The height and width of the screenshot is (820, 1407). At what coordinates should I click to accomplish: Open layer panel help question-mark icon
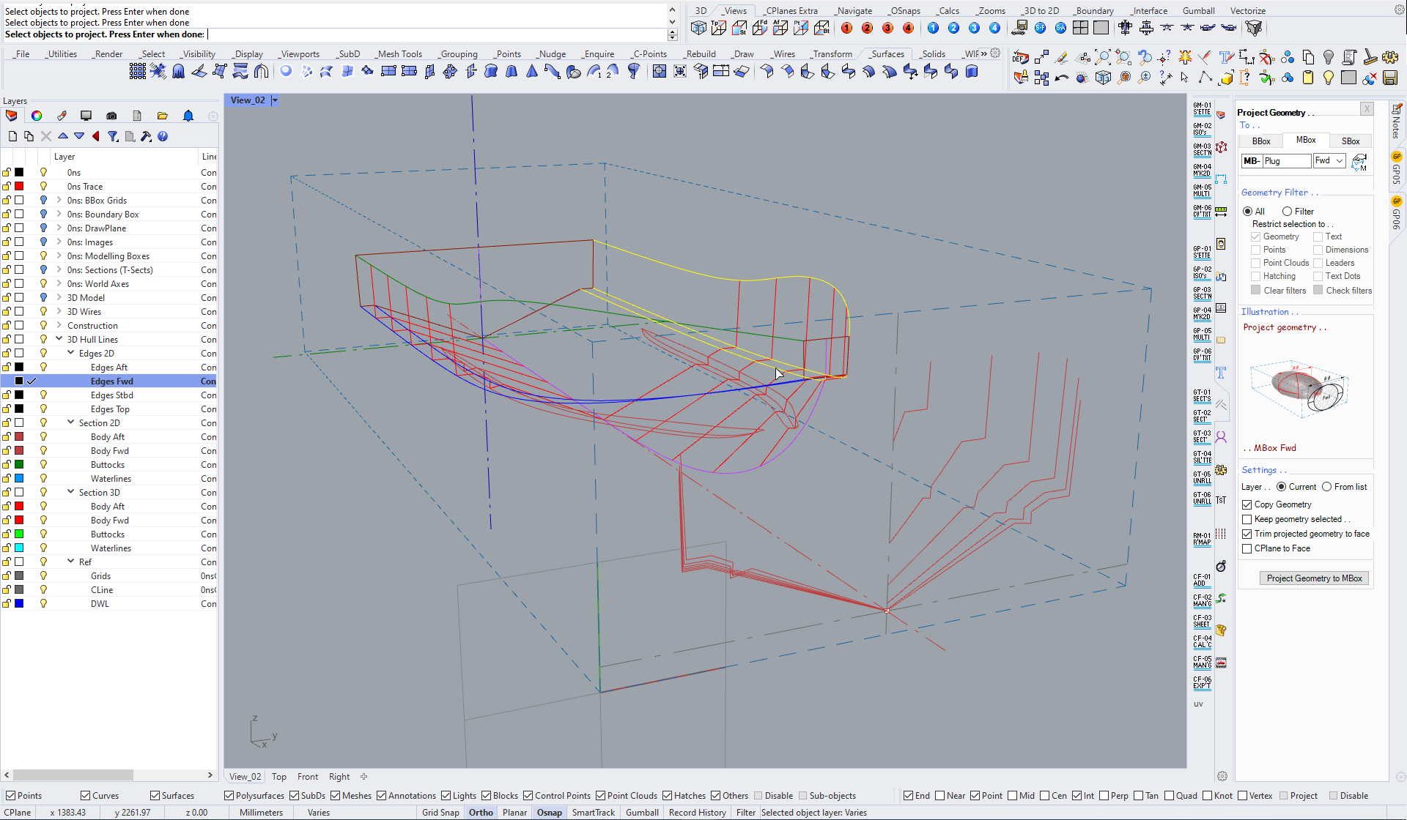pyautogui.click(x=163, y=136)
